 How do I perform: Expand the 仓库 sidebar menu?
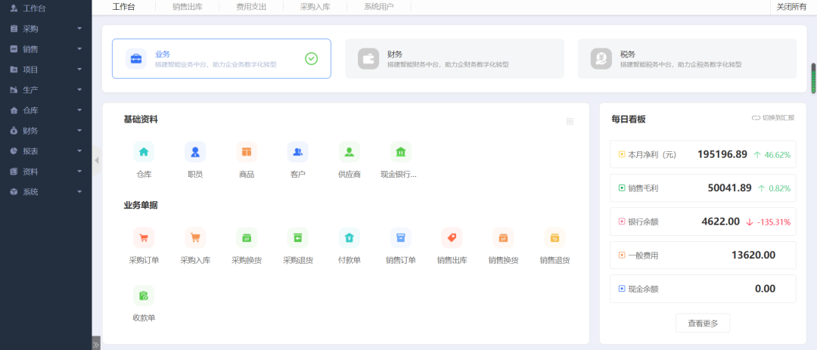45,110
